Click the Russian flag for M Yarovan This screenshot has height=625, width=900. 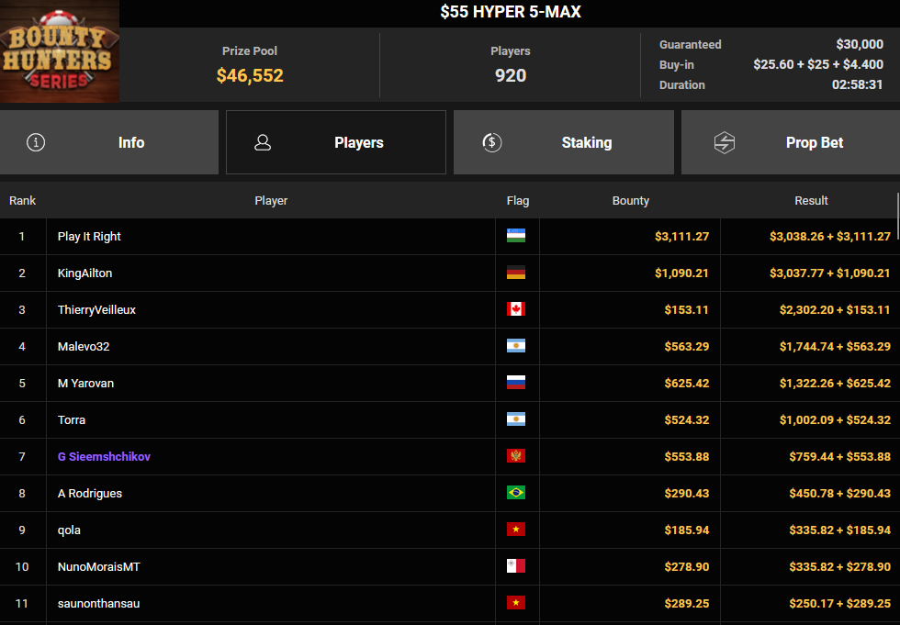pos(516,383)
